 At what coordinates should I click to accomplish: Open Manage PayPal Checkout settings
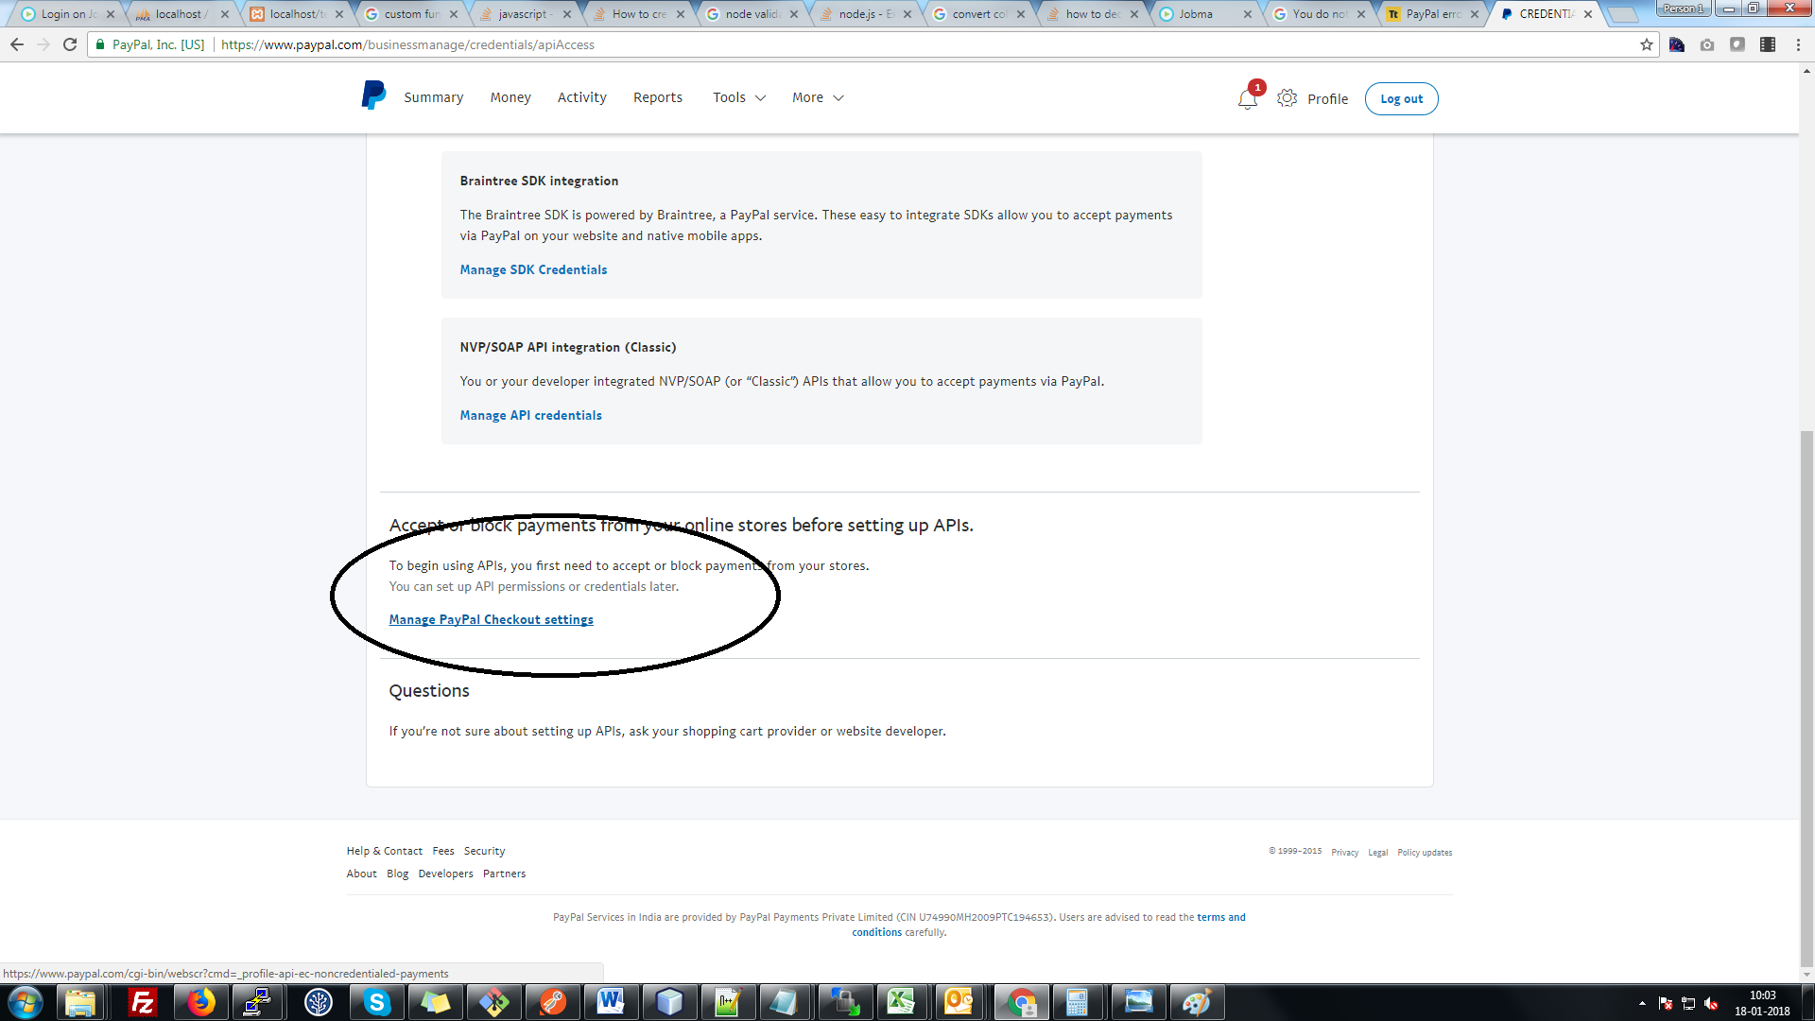tap(491, 619)
